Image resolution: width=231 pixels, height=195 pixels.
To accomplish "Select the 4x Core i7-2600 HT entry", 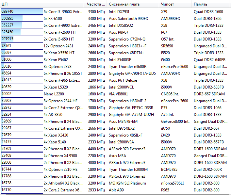I will 60,32.
